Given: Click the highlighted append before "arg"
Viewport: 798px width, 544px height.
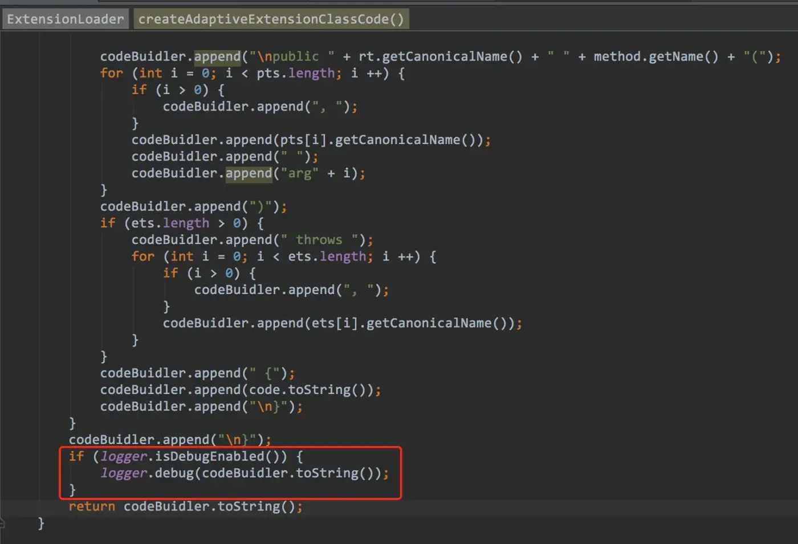Looking at the screenshot, I should coord(249,173).
